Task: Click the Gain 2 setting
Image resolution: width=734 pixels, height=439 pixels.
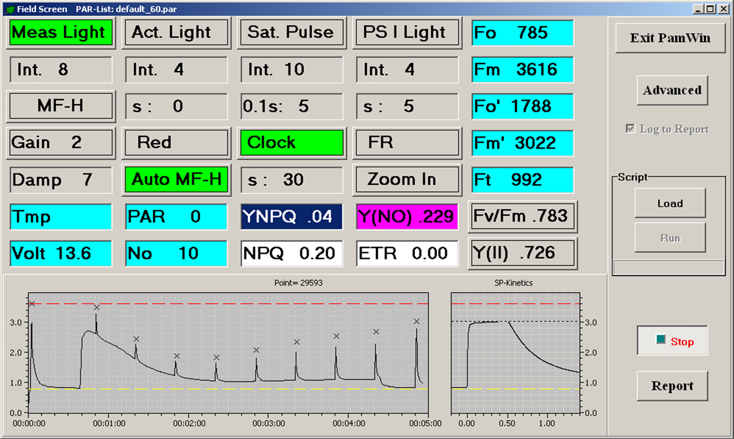Action: click(x=61, y=143)
